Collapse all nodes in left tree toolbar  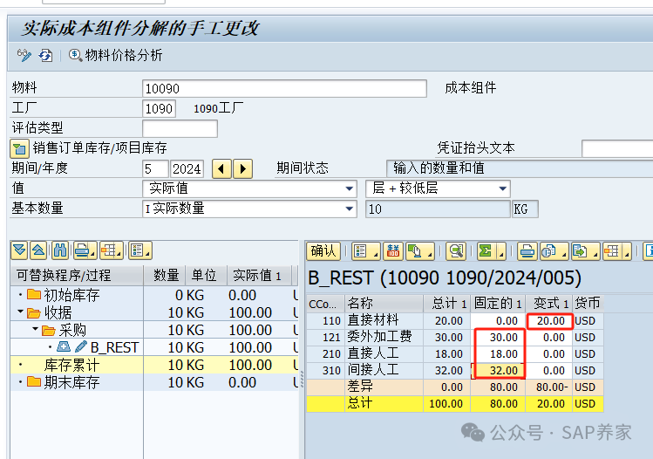[38, 250]
